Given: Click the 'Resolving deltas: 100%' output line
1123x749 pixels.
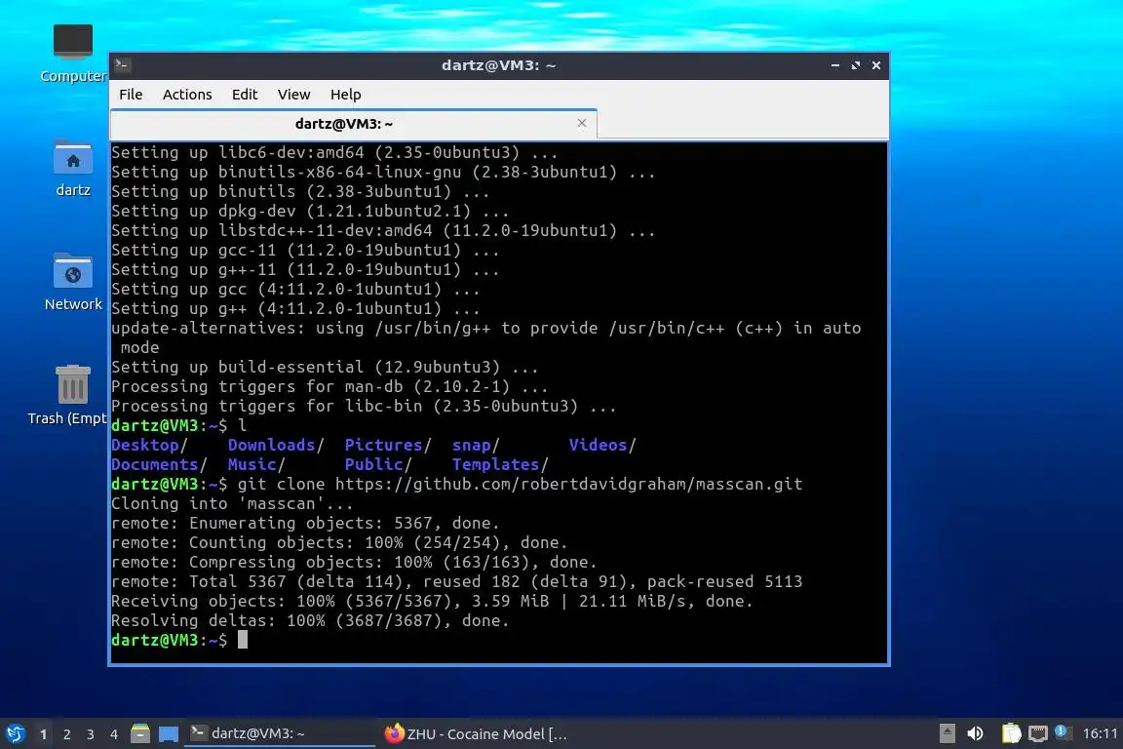Looking at the screenshot, I should point(310,620).
